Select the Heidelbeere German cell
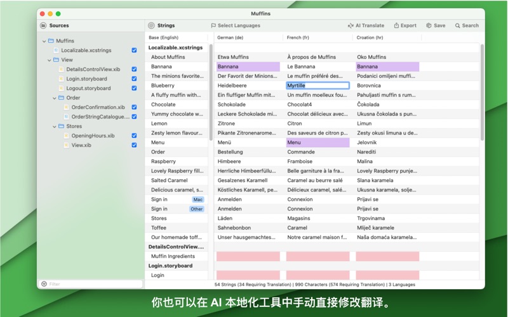 [x=248, y=86]
